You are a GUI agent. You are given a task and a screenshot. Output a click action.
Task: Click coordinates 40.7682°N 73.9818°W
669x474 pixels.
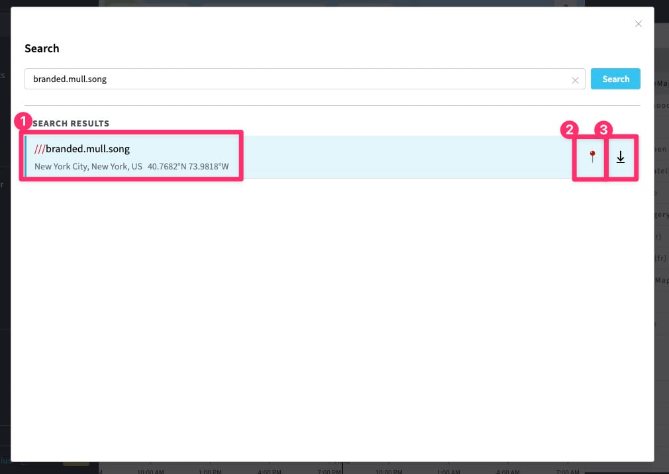click(x=188, y=166)
